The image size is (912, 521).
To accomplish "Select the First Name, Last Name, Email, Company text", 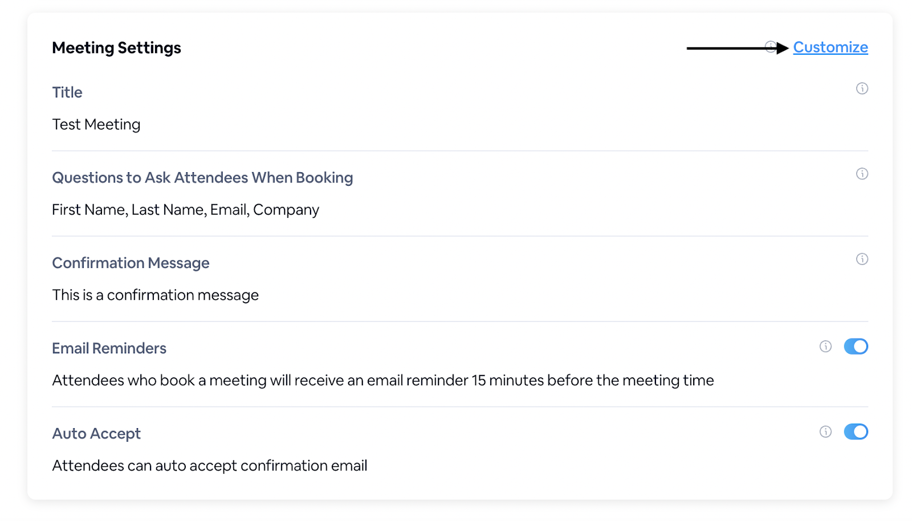I will tap(185, 210).
